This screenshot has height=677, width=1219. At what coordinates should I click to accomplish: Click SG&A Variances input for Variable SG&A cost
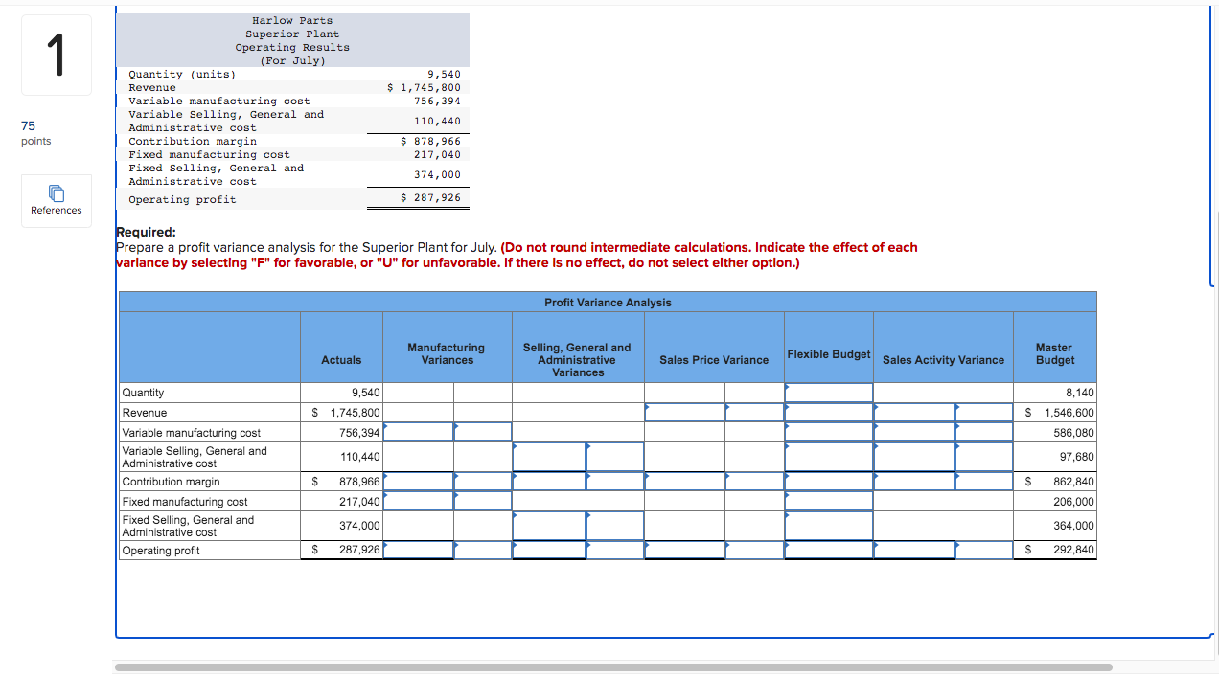[549, 456]
